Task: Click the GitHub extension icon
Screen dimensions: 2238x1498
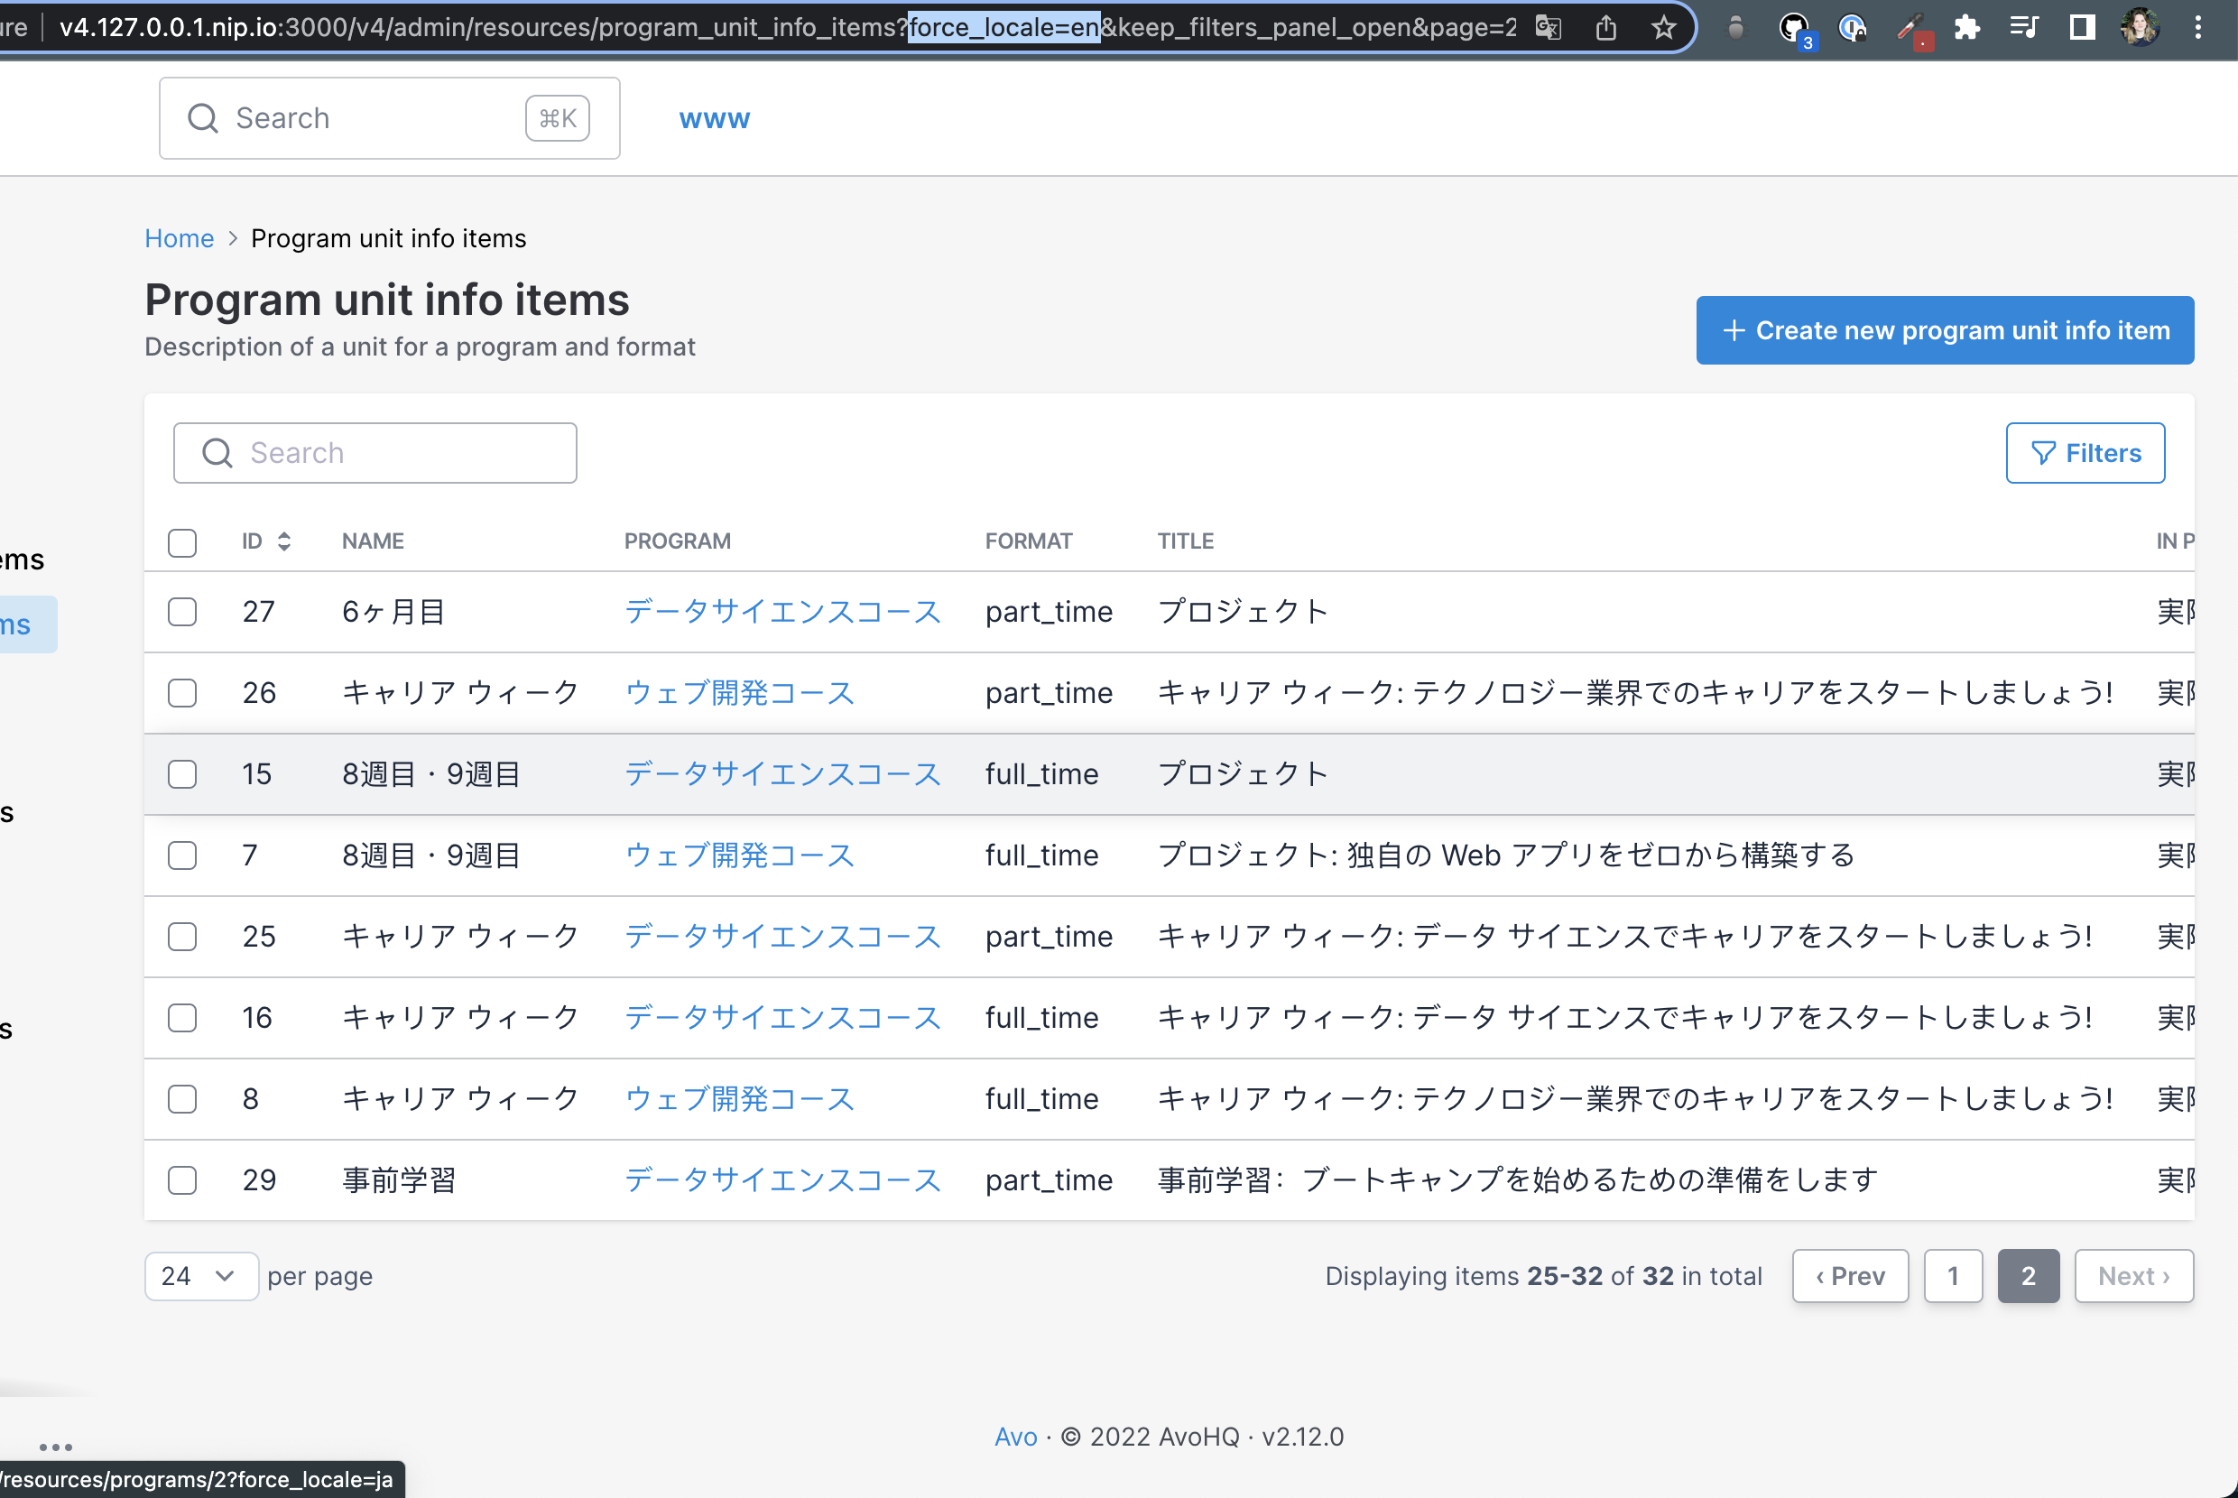Action: (1794, 28)
